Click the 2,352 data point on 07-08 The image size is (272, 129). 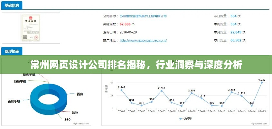point(192,93)
